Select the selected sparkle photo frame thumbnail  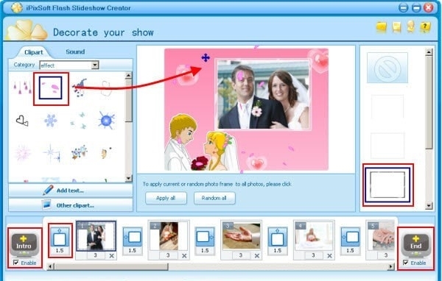387,185
